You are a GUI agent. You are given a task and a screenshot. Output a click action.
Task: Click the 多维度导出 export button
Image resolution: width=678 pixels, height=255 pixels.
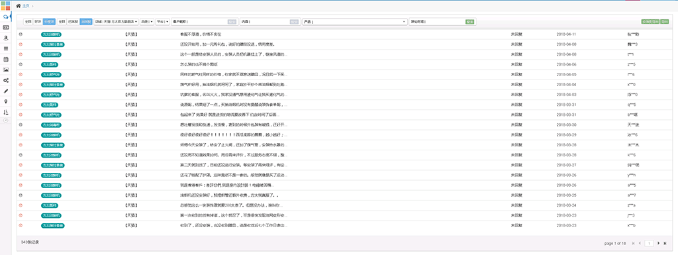coord(650,22)
